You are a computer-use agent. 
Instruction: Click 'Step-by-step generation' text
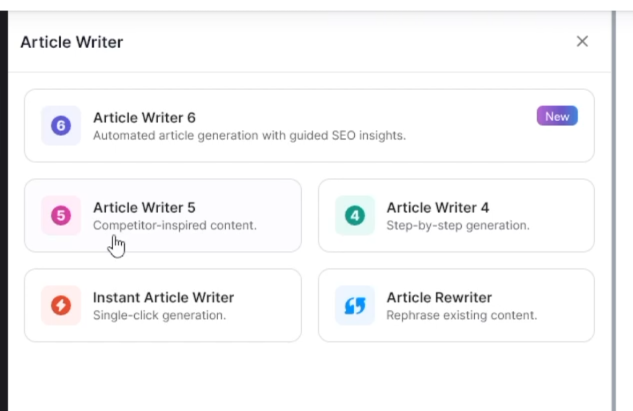pos(457,225)
